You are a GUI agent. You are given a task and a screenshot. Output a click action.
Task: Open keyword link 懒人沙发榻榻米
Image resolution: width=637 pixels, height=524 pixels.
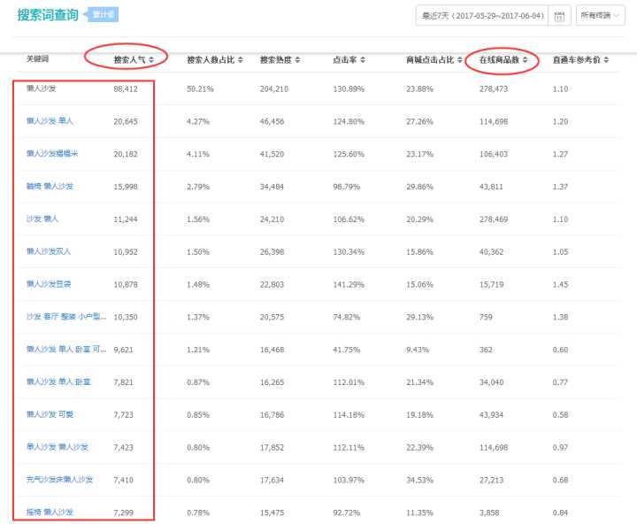[x=52, y=154]
